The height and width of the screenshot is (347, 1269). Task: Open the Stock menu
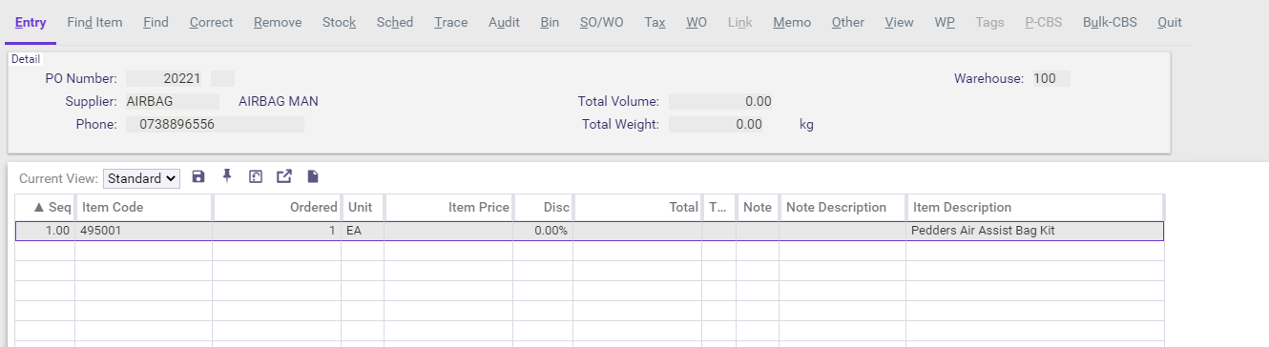pyautogui.click(x=339, y=22)
